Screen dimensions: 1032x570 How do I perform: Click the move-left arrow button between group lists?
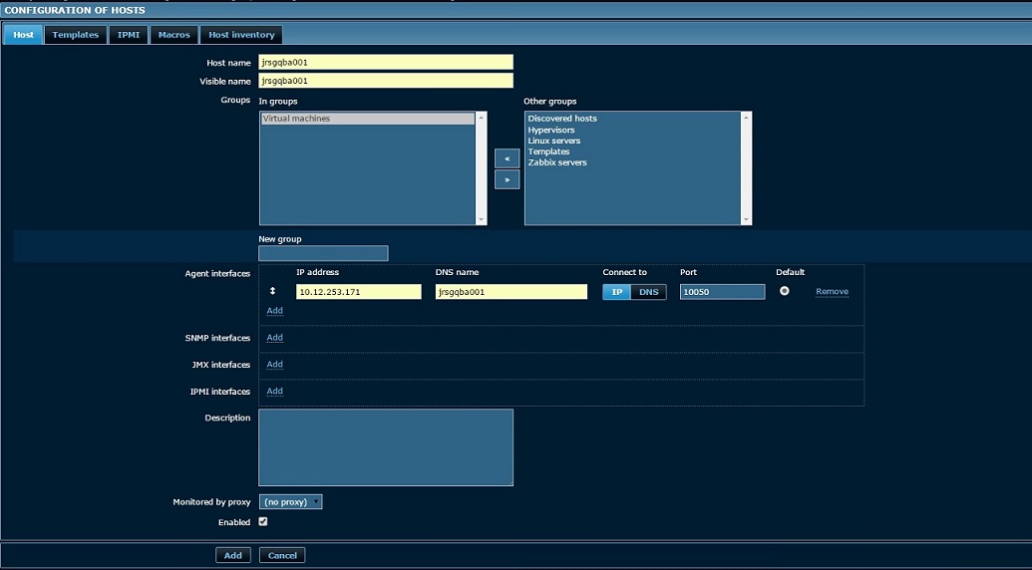point(507,158)
